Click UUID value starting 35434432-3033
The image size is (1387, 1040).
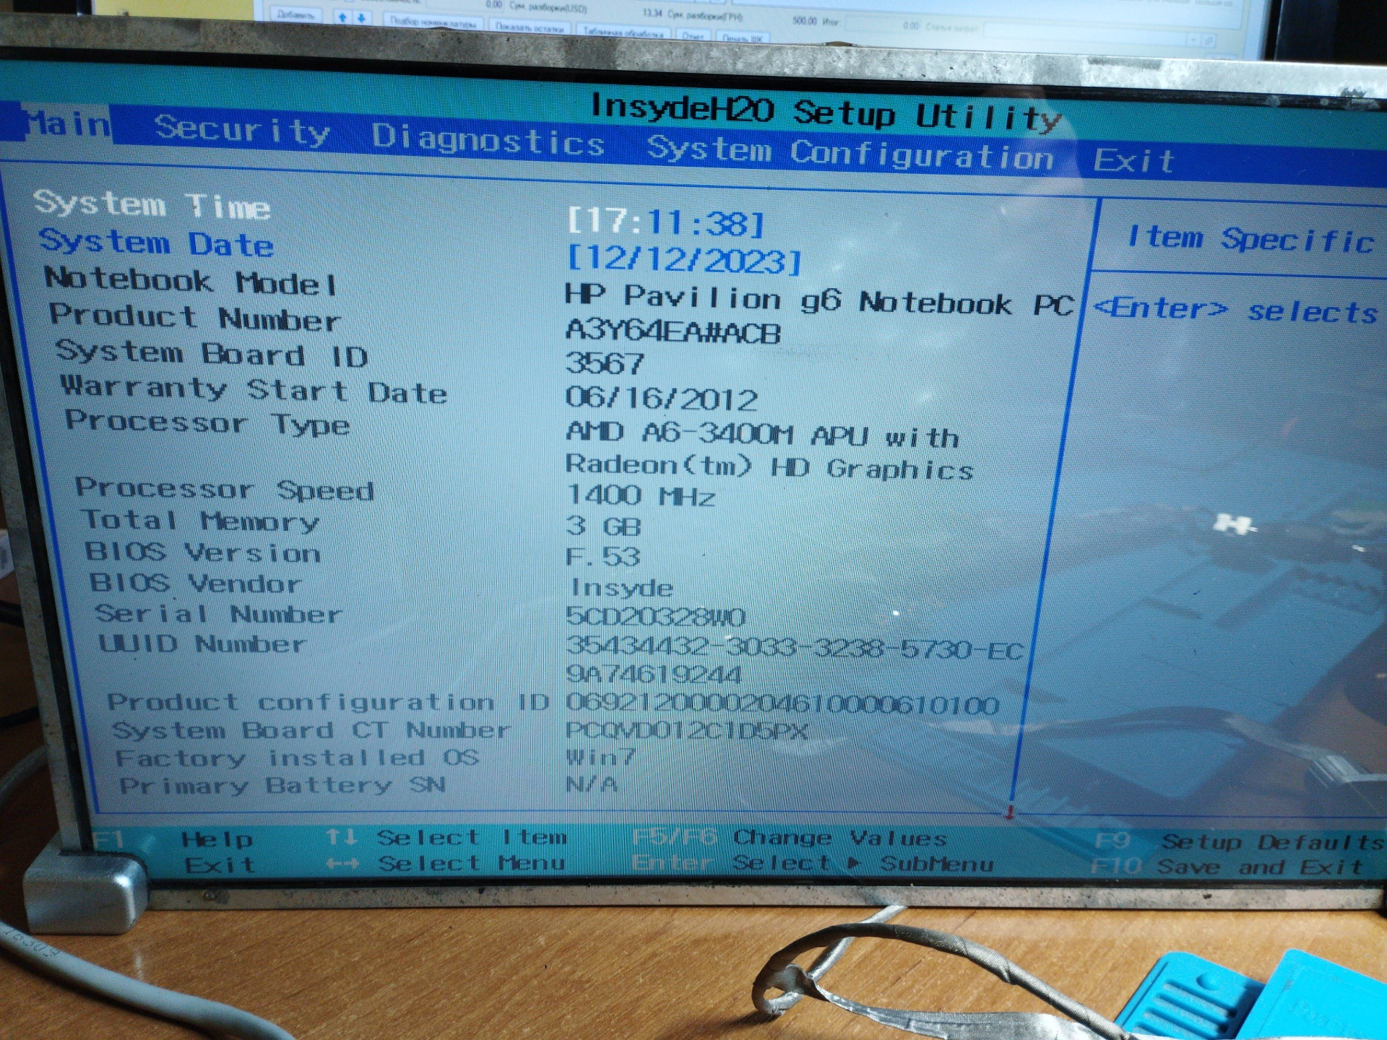[795, 647]
